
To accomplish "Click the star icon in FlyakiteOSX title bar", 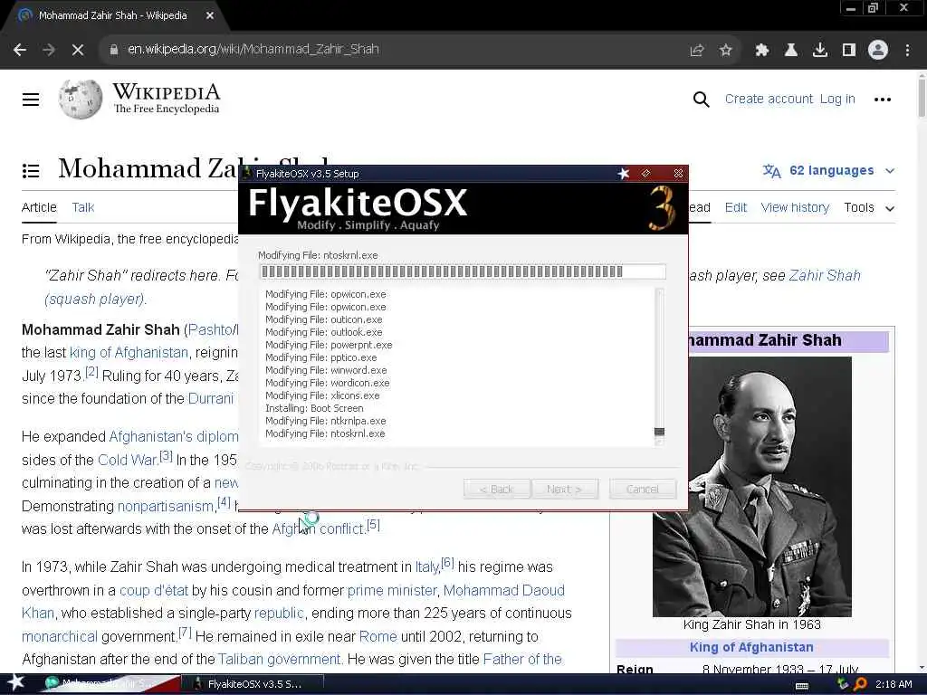I will click(624, 173).
